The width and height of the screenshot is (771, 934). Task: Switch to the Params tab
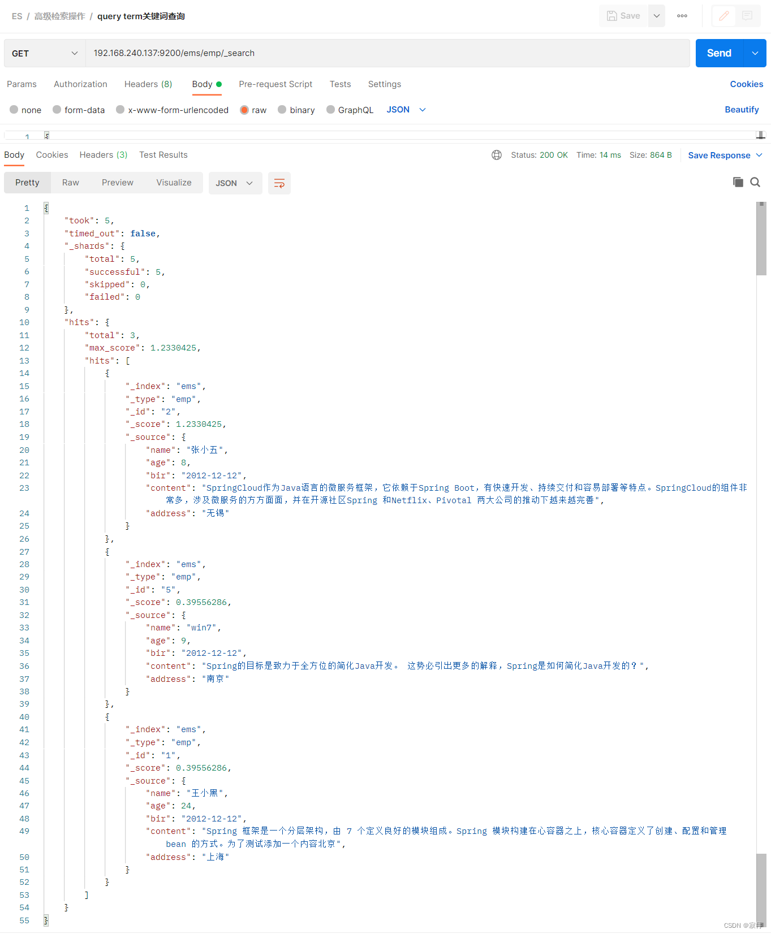(x=21, y=84)
